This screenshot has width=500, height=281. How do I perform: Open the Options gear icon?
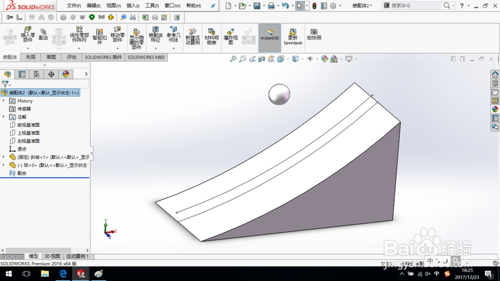(x=333, y=5)
